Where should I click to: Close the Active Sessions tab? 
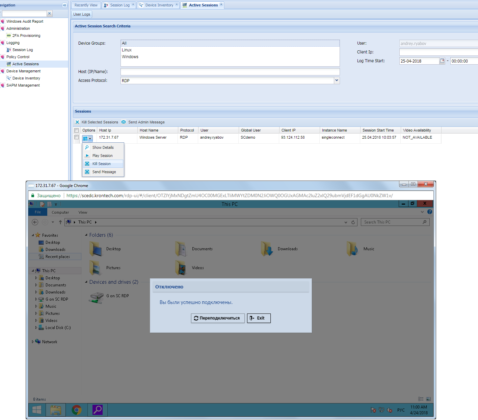(x=221, y=4)
